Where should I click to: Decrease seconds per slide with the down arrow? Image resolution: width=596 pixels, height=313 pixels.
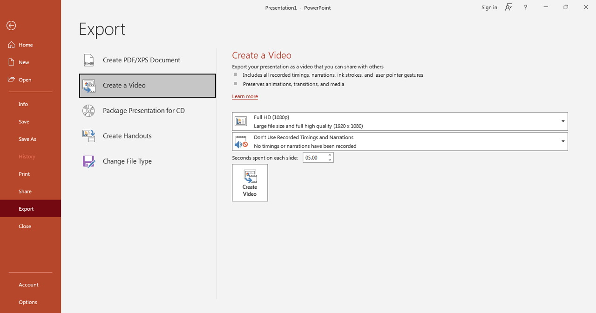pyautogui.click(x=330, y=160)
